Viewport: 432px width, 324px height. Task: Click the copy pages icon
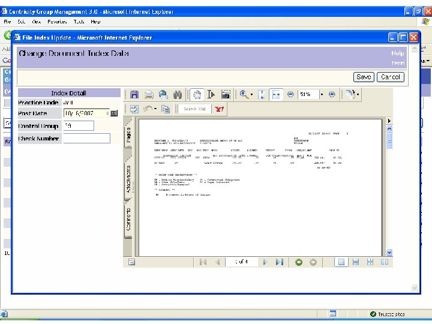click(x=166, y=109)
